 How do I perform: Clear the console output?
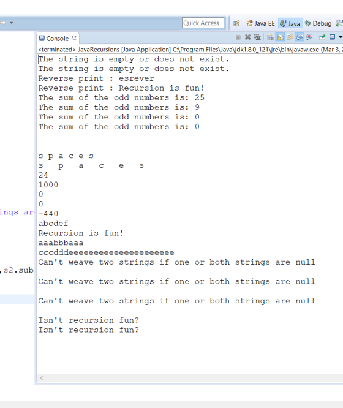(x=270, y=37)
